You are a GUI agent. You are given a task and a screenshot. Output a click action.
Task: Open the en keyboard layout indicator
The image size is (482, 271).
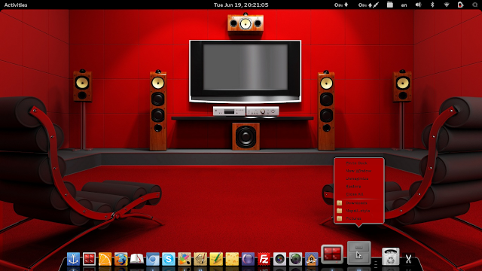click(404, 5)
